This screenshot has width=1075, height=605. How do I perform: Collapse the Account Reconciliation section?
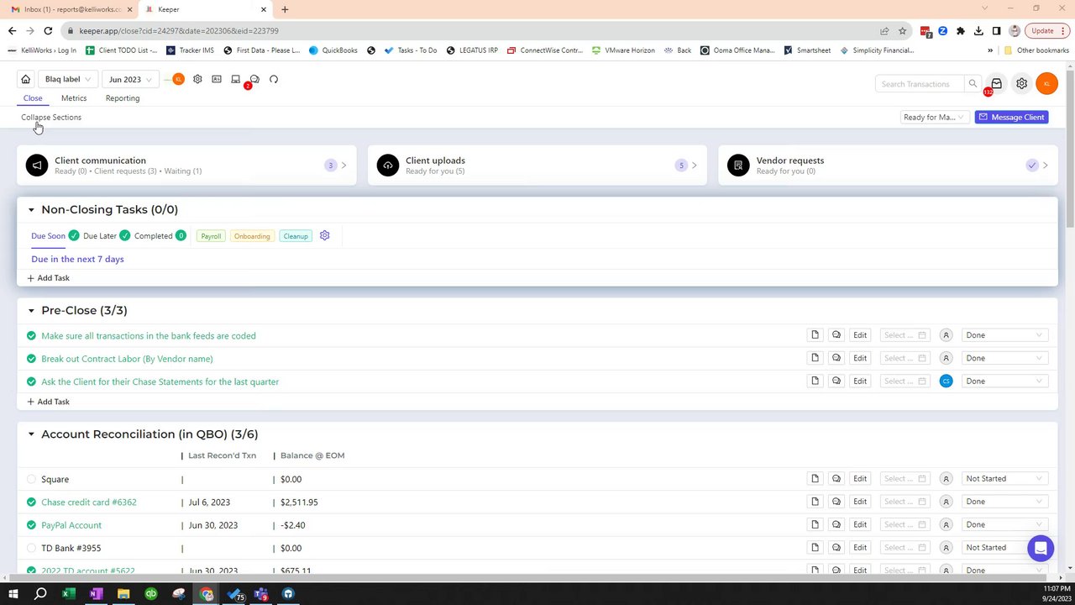point(31,434)
